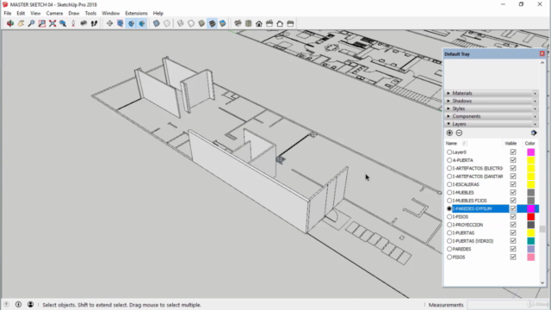Select the Look Around tool
Image resolution: width=551 pixels, height=310 pixels.
click(x=84, y=23)
